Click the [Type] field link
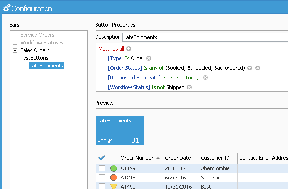The height and width of the screenshot is (189, 288). click(x=116, y=58)
